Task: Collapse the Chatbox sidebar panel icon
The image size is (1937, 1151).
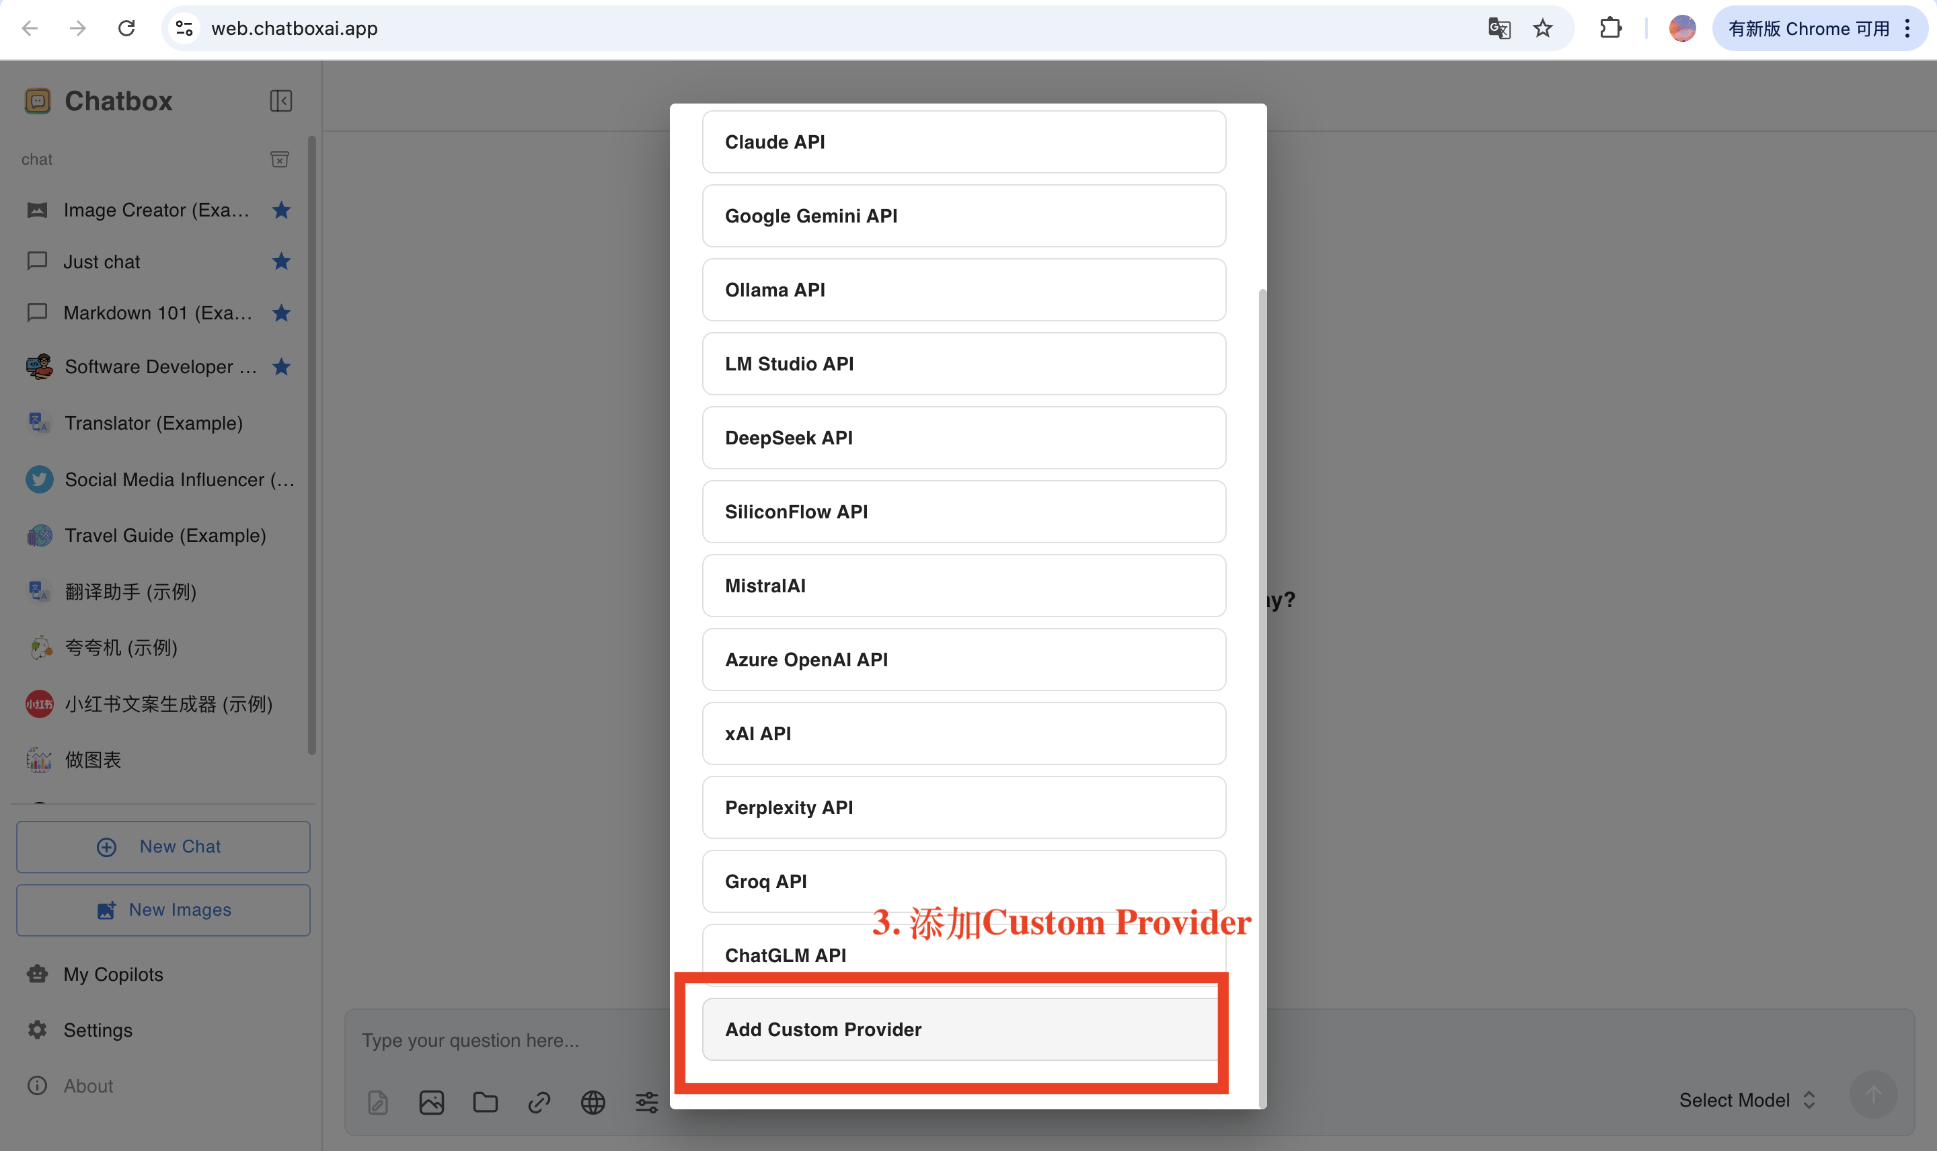Action: (280, 101)
